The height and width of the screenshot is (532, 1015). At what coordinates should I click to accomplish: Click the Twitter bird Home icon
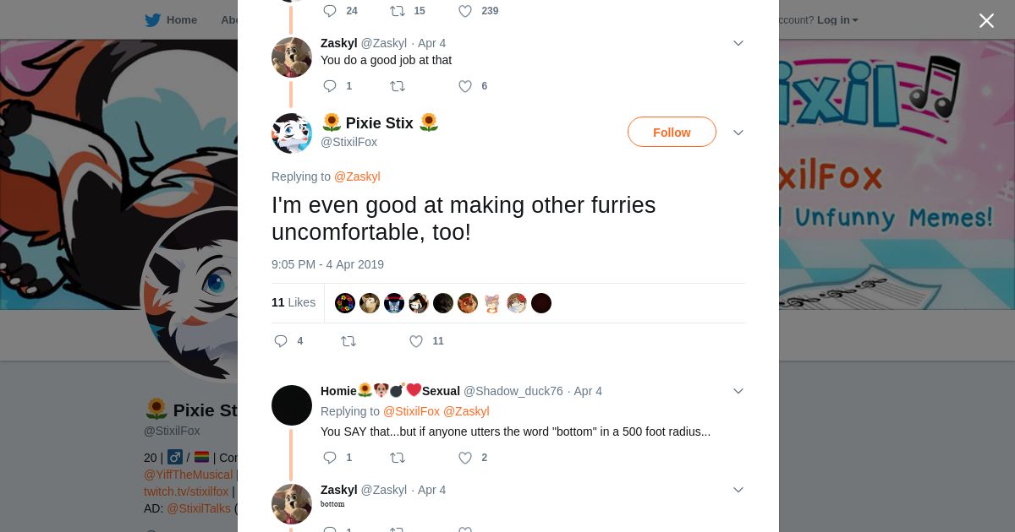coord(153,20)
